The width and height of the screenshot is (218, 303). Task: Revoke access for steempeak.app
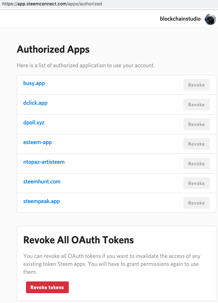[196, 203]
